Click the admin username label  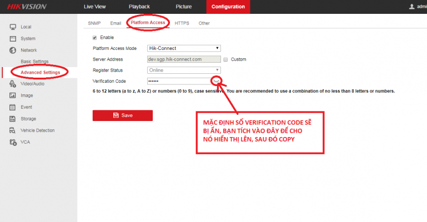coord(422,7)
